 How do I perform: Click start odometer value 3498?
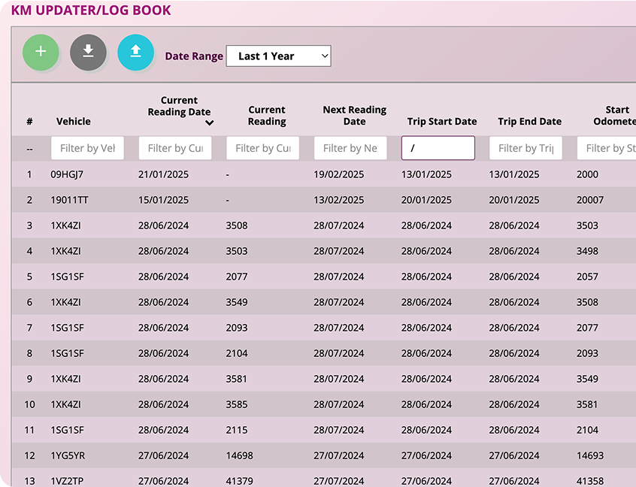587,251
